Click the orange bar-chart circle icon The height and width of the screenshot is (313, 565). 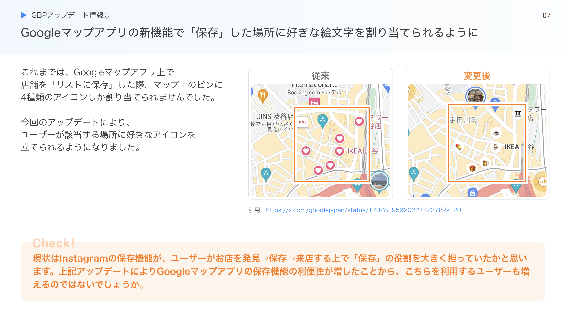(543, 181)
